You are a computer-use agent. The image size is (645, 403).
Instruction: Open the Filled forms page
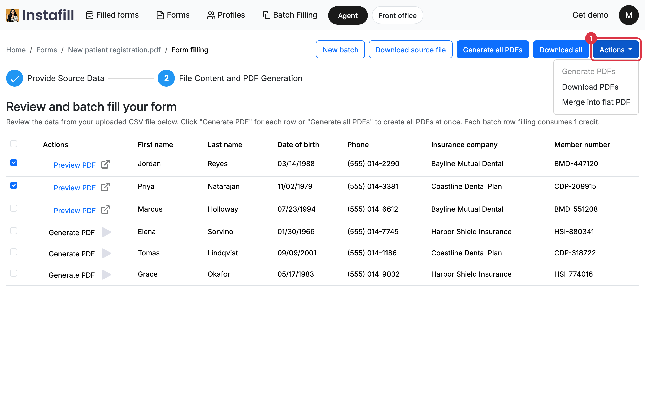pyautogui.click(x=112, y=15)
